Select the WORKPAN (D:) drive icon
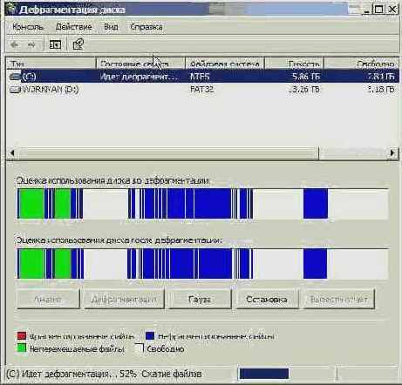 pyautogui.click(x=16, y=90)
